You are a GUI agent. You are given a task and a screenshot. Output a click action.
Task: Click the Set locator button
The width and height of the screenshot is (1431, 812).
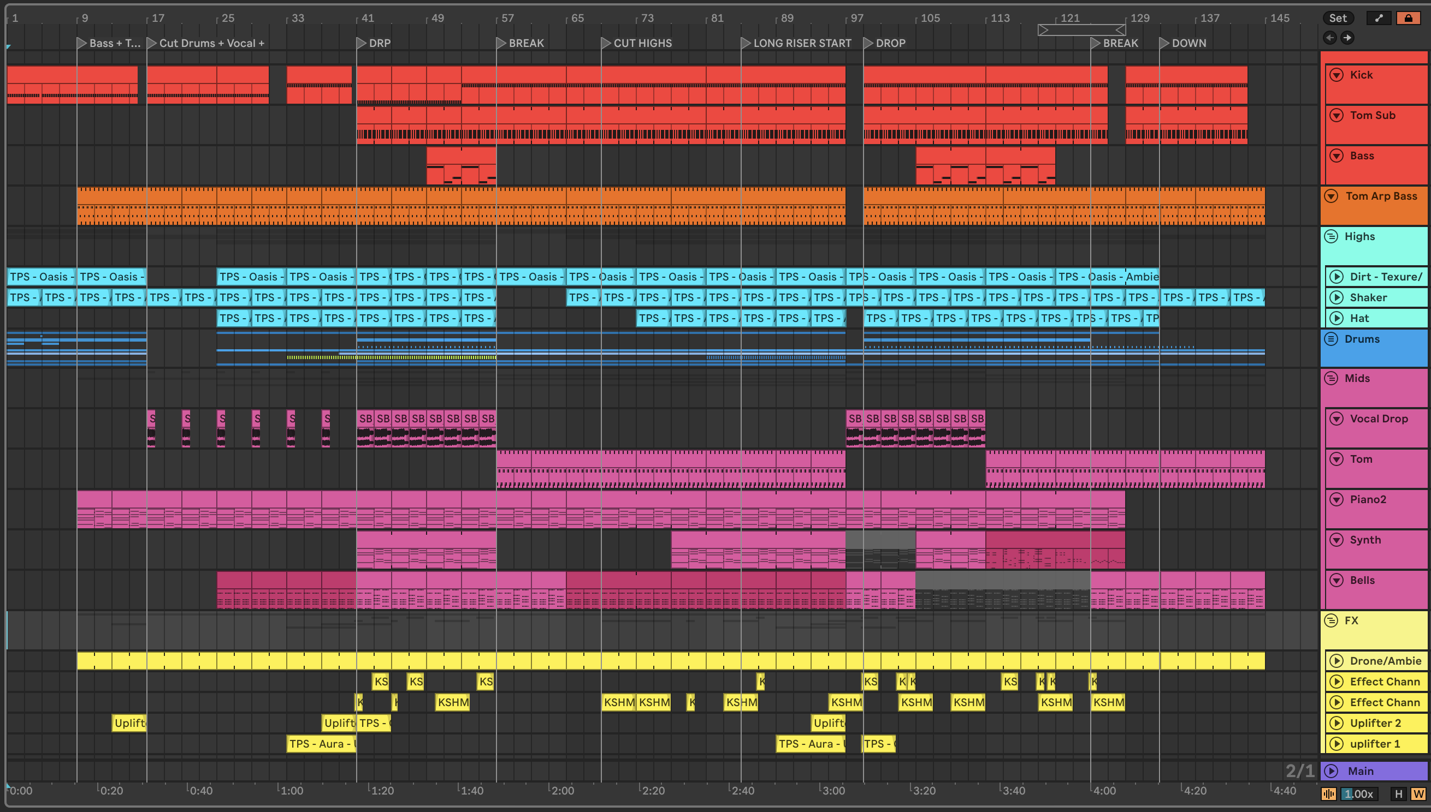pos(1338,18)
